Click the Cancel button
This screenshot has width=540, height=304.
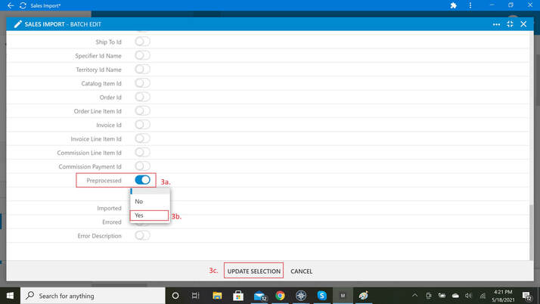click(301, 271)
